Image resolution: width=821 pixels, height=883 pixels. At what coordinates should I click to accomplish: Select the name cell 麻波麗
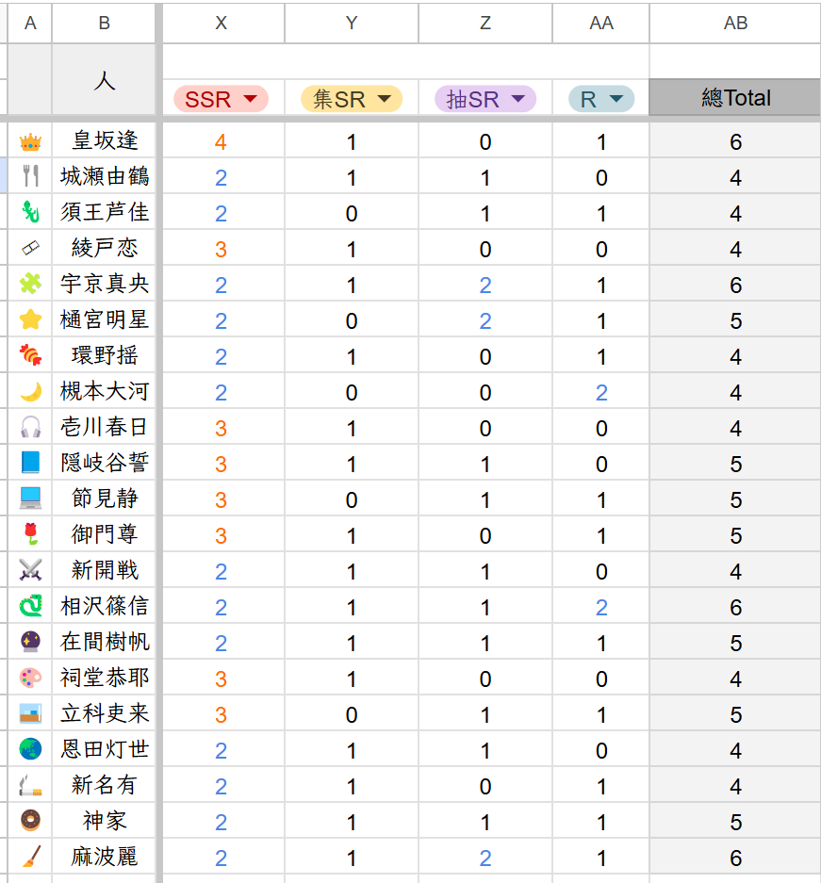click(104, 857)
